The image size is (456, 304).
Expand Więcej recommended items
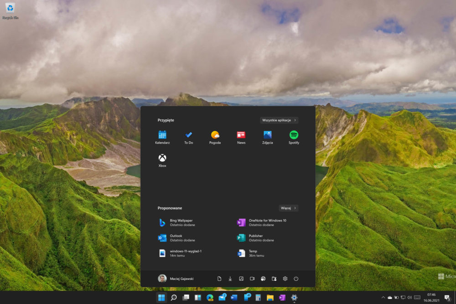click(x=288, y=208)
